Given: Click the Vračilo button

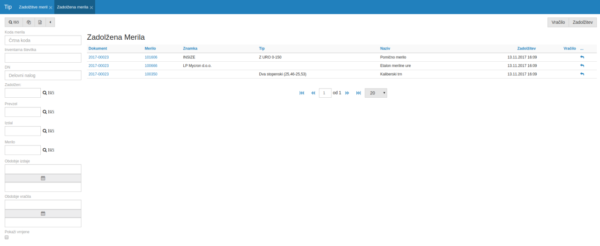Looking at the screenshot, I should (558, 22).
